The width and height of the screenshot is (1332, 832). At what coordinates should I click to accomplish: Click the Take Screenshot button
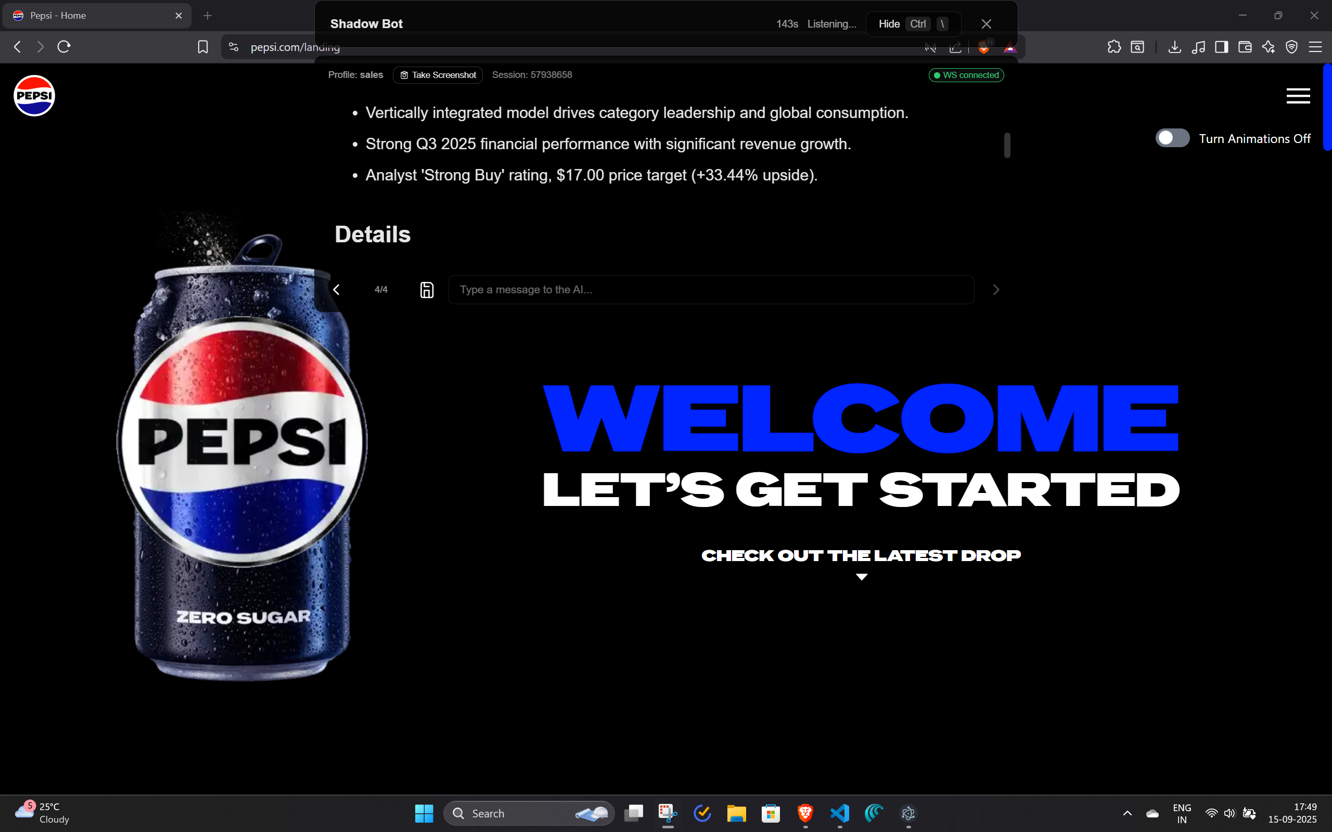438,75
